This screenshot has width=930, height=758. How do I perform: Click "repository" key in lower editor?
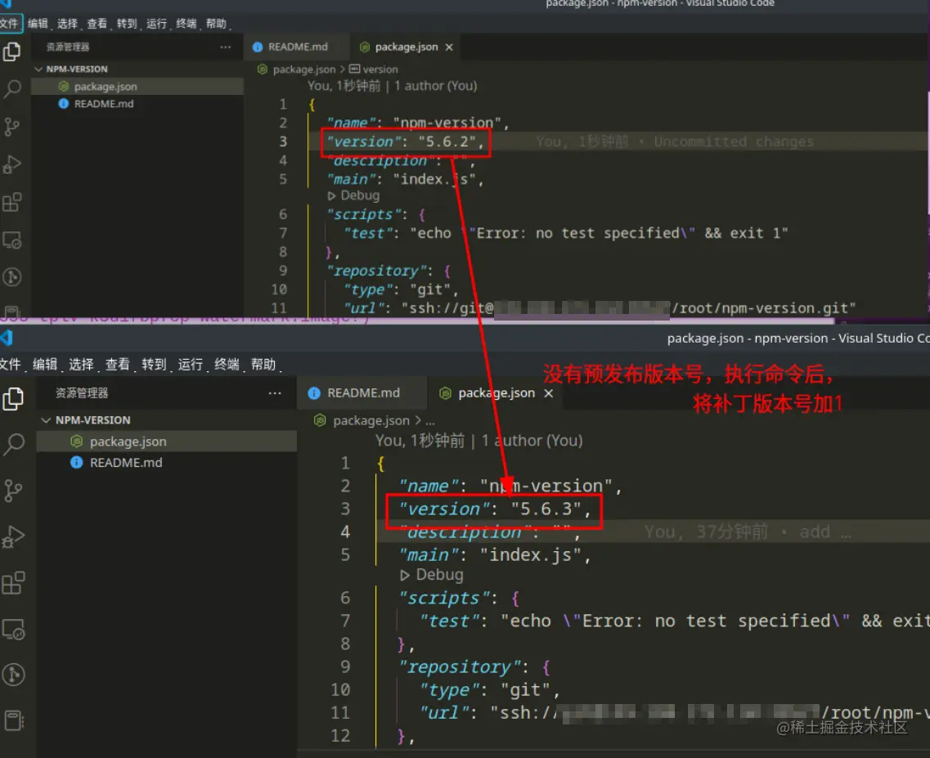[460, 667]
